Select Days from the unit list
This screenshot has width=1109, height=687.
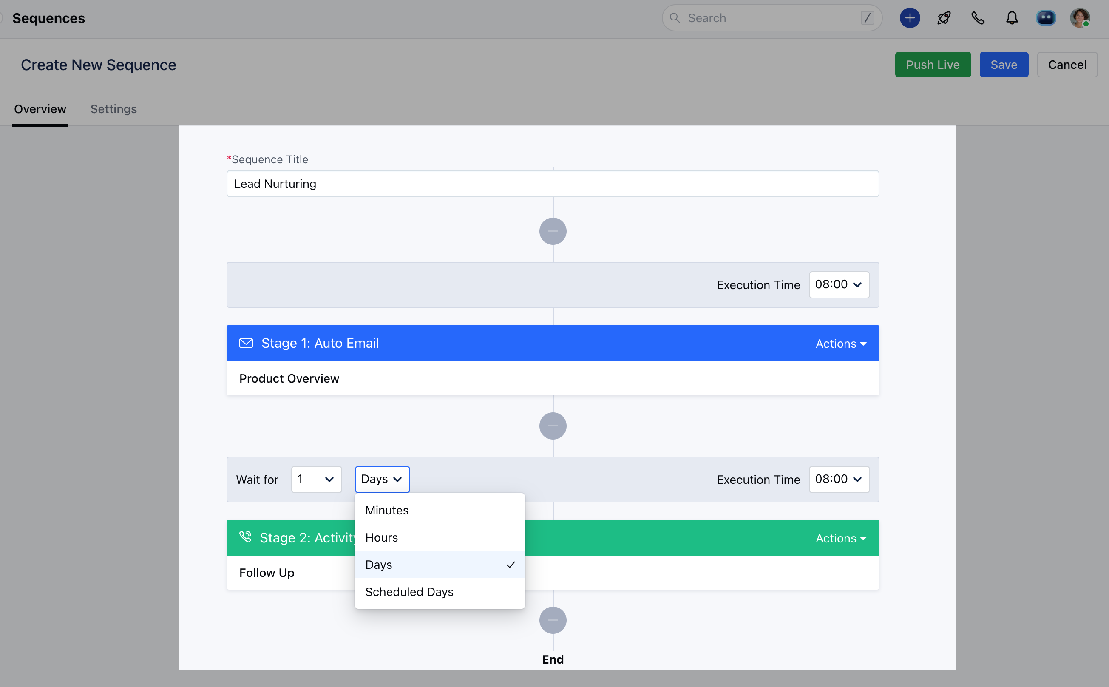[x=440, y=565]
